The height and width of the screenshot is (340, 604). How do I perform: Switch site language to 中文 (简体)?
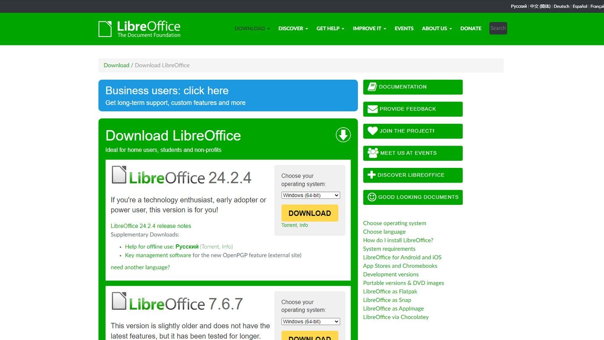540,6
